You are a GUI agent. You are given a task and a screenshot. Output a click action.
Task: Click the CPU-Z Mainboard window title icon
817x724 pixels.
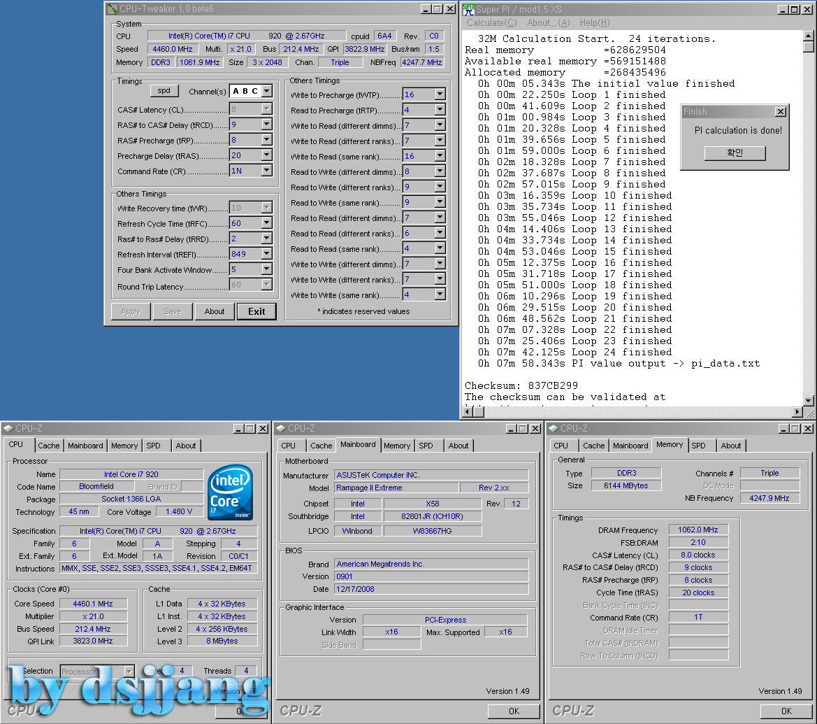point(282,428)
